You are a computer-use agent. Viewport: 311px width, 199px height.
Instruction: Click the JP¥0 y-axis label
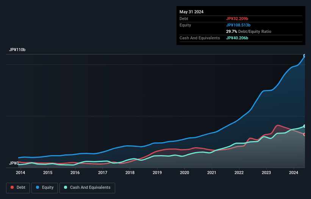14,163
